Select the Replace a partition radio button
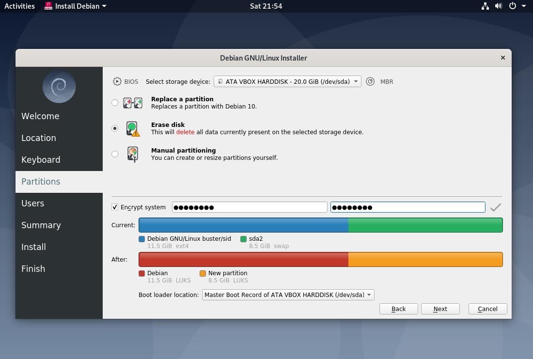The width and height of the screenshot is (533, 359). [115, 103]
